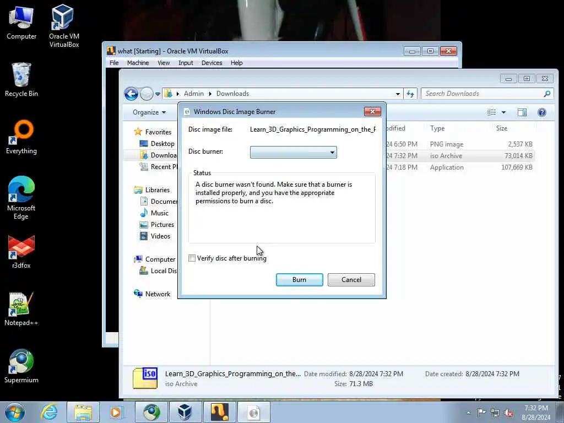The image size is (564, 423).
Task: Open the Computer desktop icon
Action: 21,23
